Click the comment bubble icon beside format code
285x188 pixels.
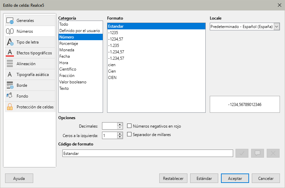(257, 153)
